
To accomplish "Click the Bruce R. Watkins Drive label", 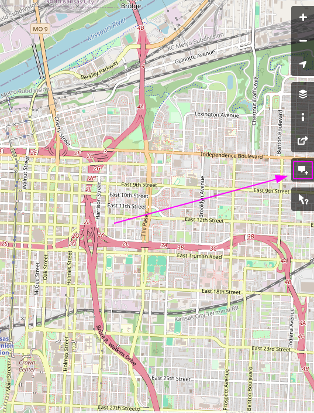I will (116, 346).
